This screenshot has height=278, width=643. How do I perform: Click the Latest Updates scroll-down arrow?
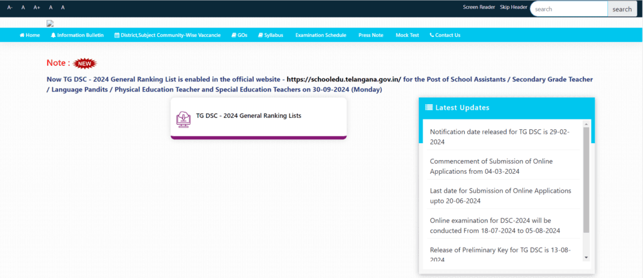click(586, 257)
